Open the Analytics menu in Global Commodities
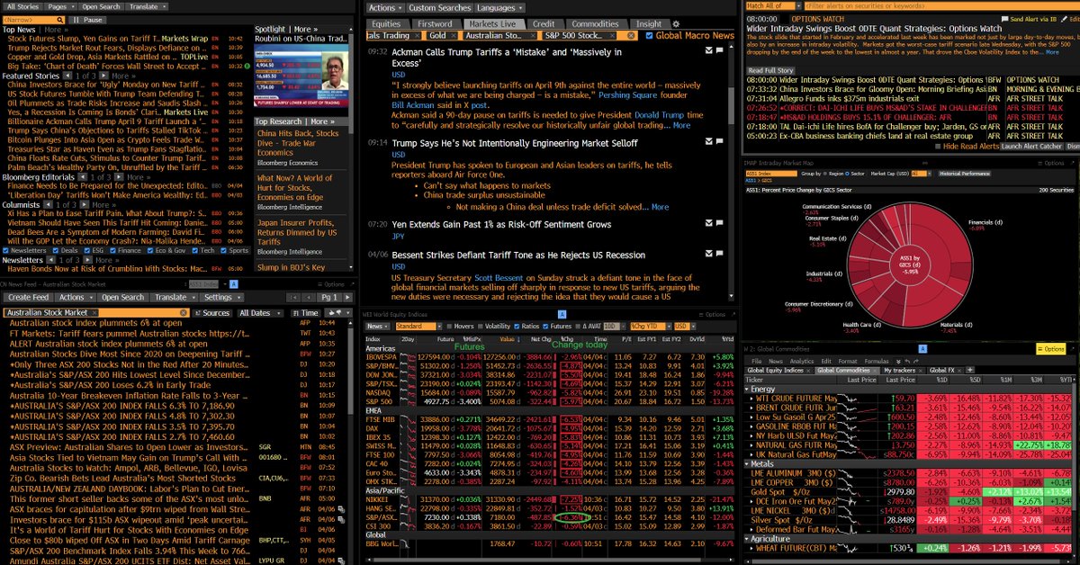Image resolution: width=1080 pixels, height=565 pixels. 802,361
